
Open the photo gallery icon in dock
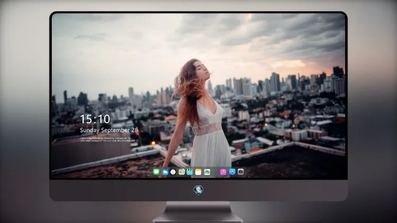click(207, 172)
